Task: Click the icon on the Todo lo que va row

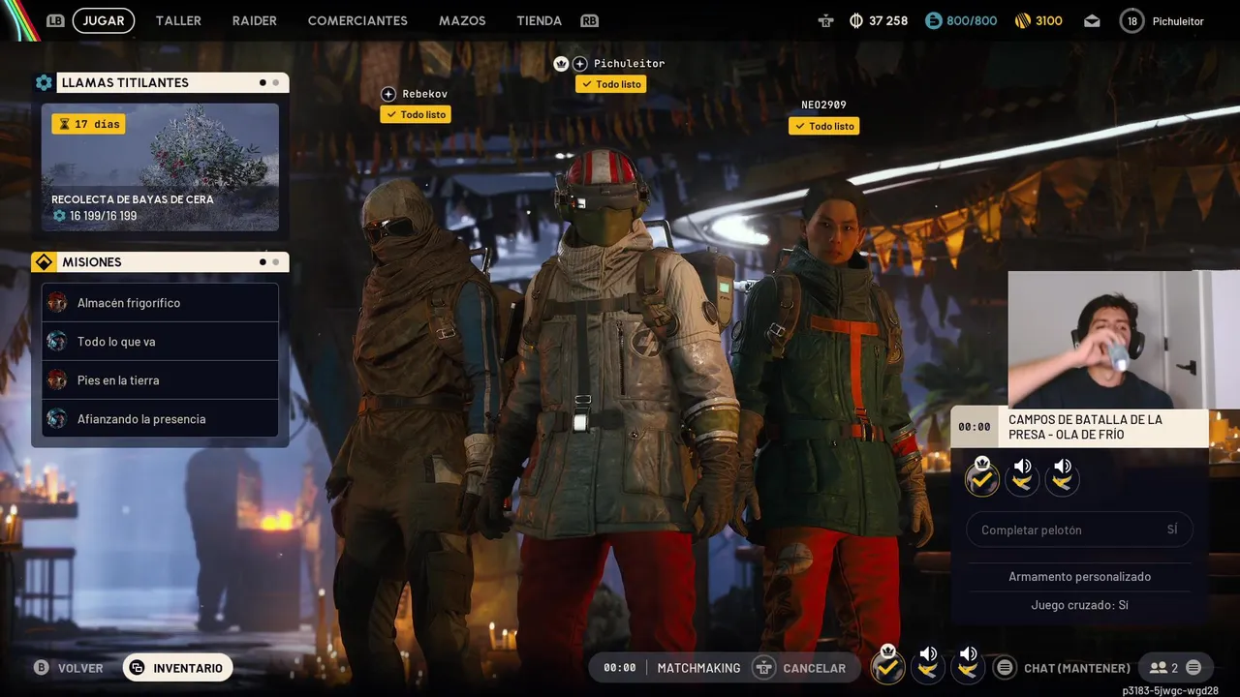Action: pyautogui.click(x=57, y=342)
